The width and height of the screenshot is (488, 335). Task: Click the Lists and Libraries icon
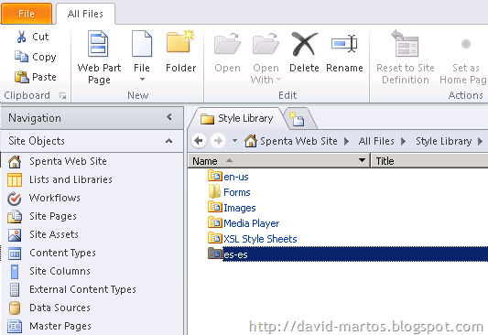[x=15, y=179]
